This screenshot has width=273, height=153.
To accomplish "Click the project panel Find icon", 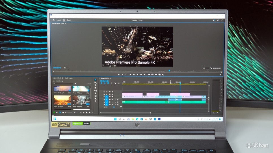I will [84, 112].
